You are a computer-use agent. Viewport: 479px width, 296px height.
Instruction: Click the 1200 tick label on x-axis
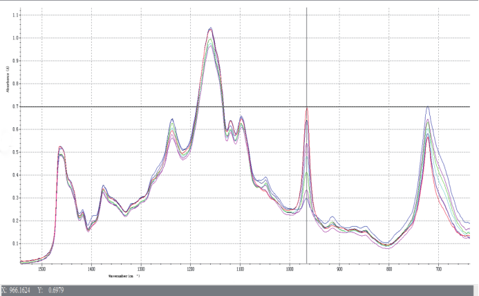[x=190, y=269]
